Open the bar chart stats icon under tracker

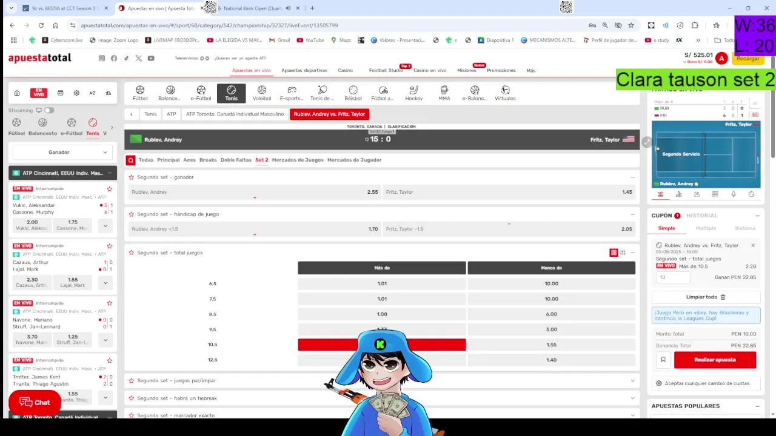[x=678, y=194]
